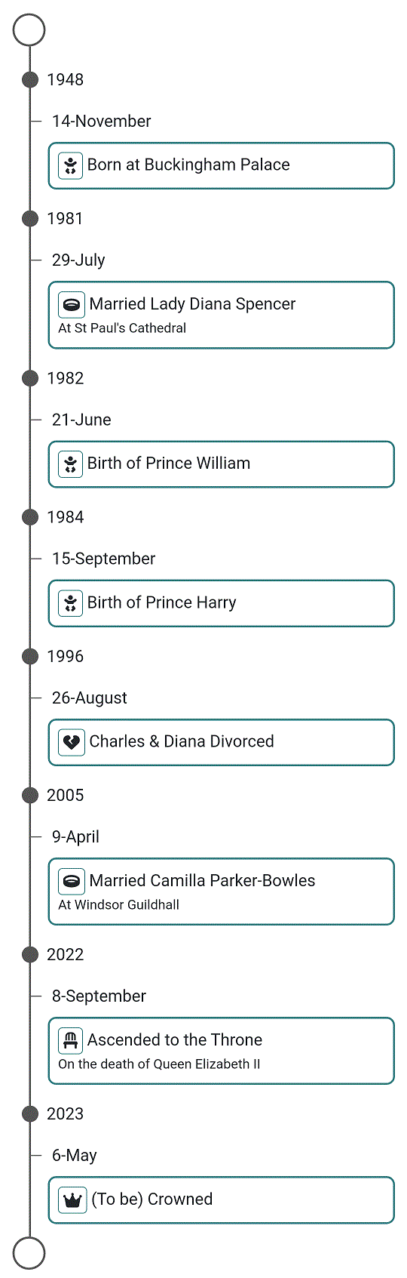This screenshot has height=1278, width=407.
Task: Click the 9-April date label
Action: (x=75, y=837)
